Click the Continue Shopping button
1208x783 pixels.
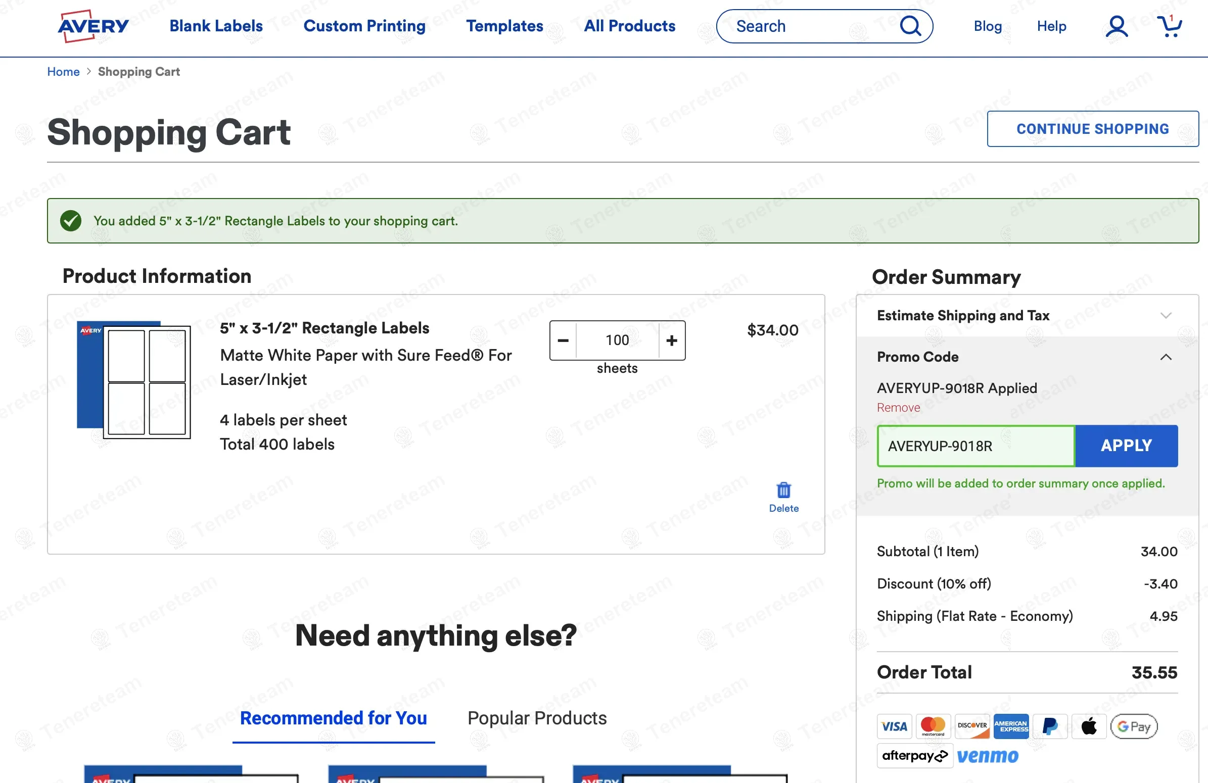(x=1092, y=129)
